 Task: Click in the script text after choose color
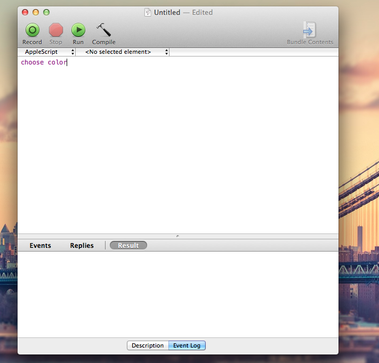[x=68, y=62]
